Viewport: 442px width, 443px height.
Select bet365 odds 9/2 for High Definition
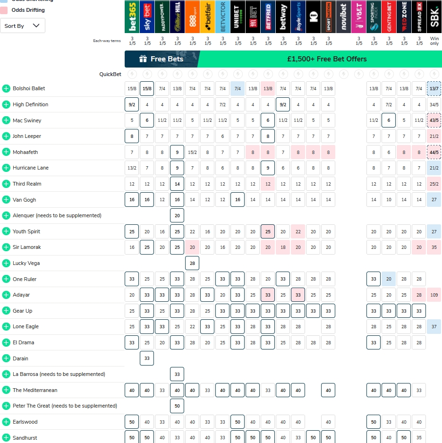click(x=132, y=104)
